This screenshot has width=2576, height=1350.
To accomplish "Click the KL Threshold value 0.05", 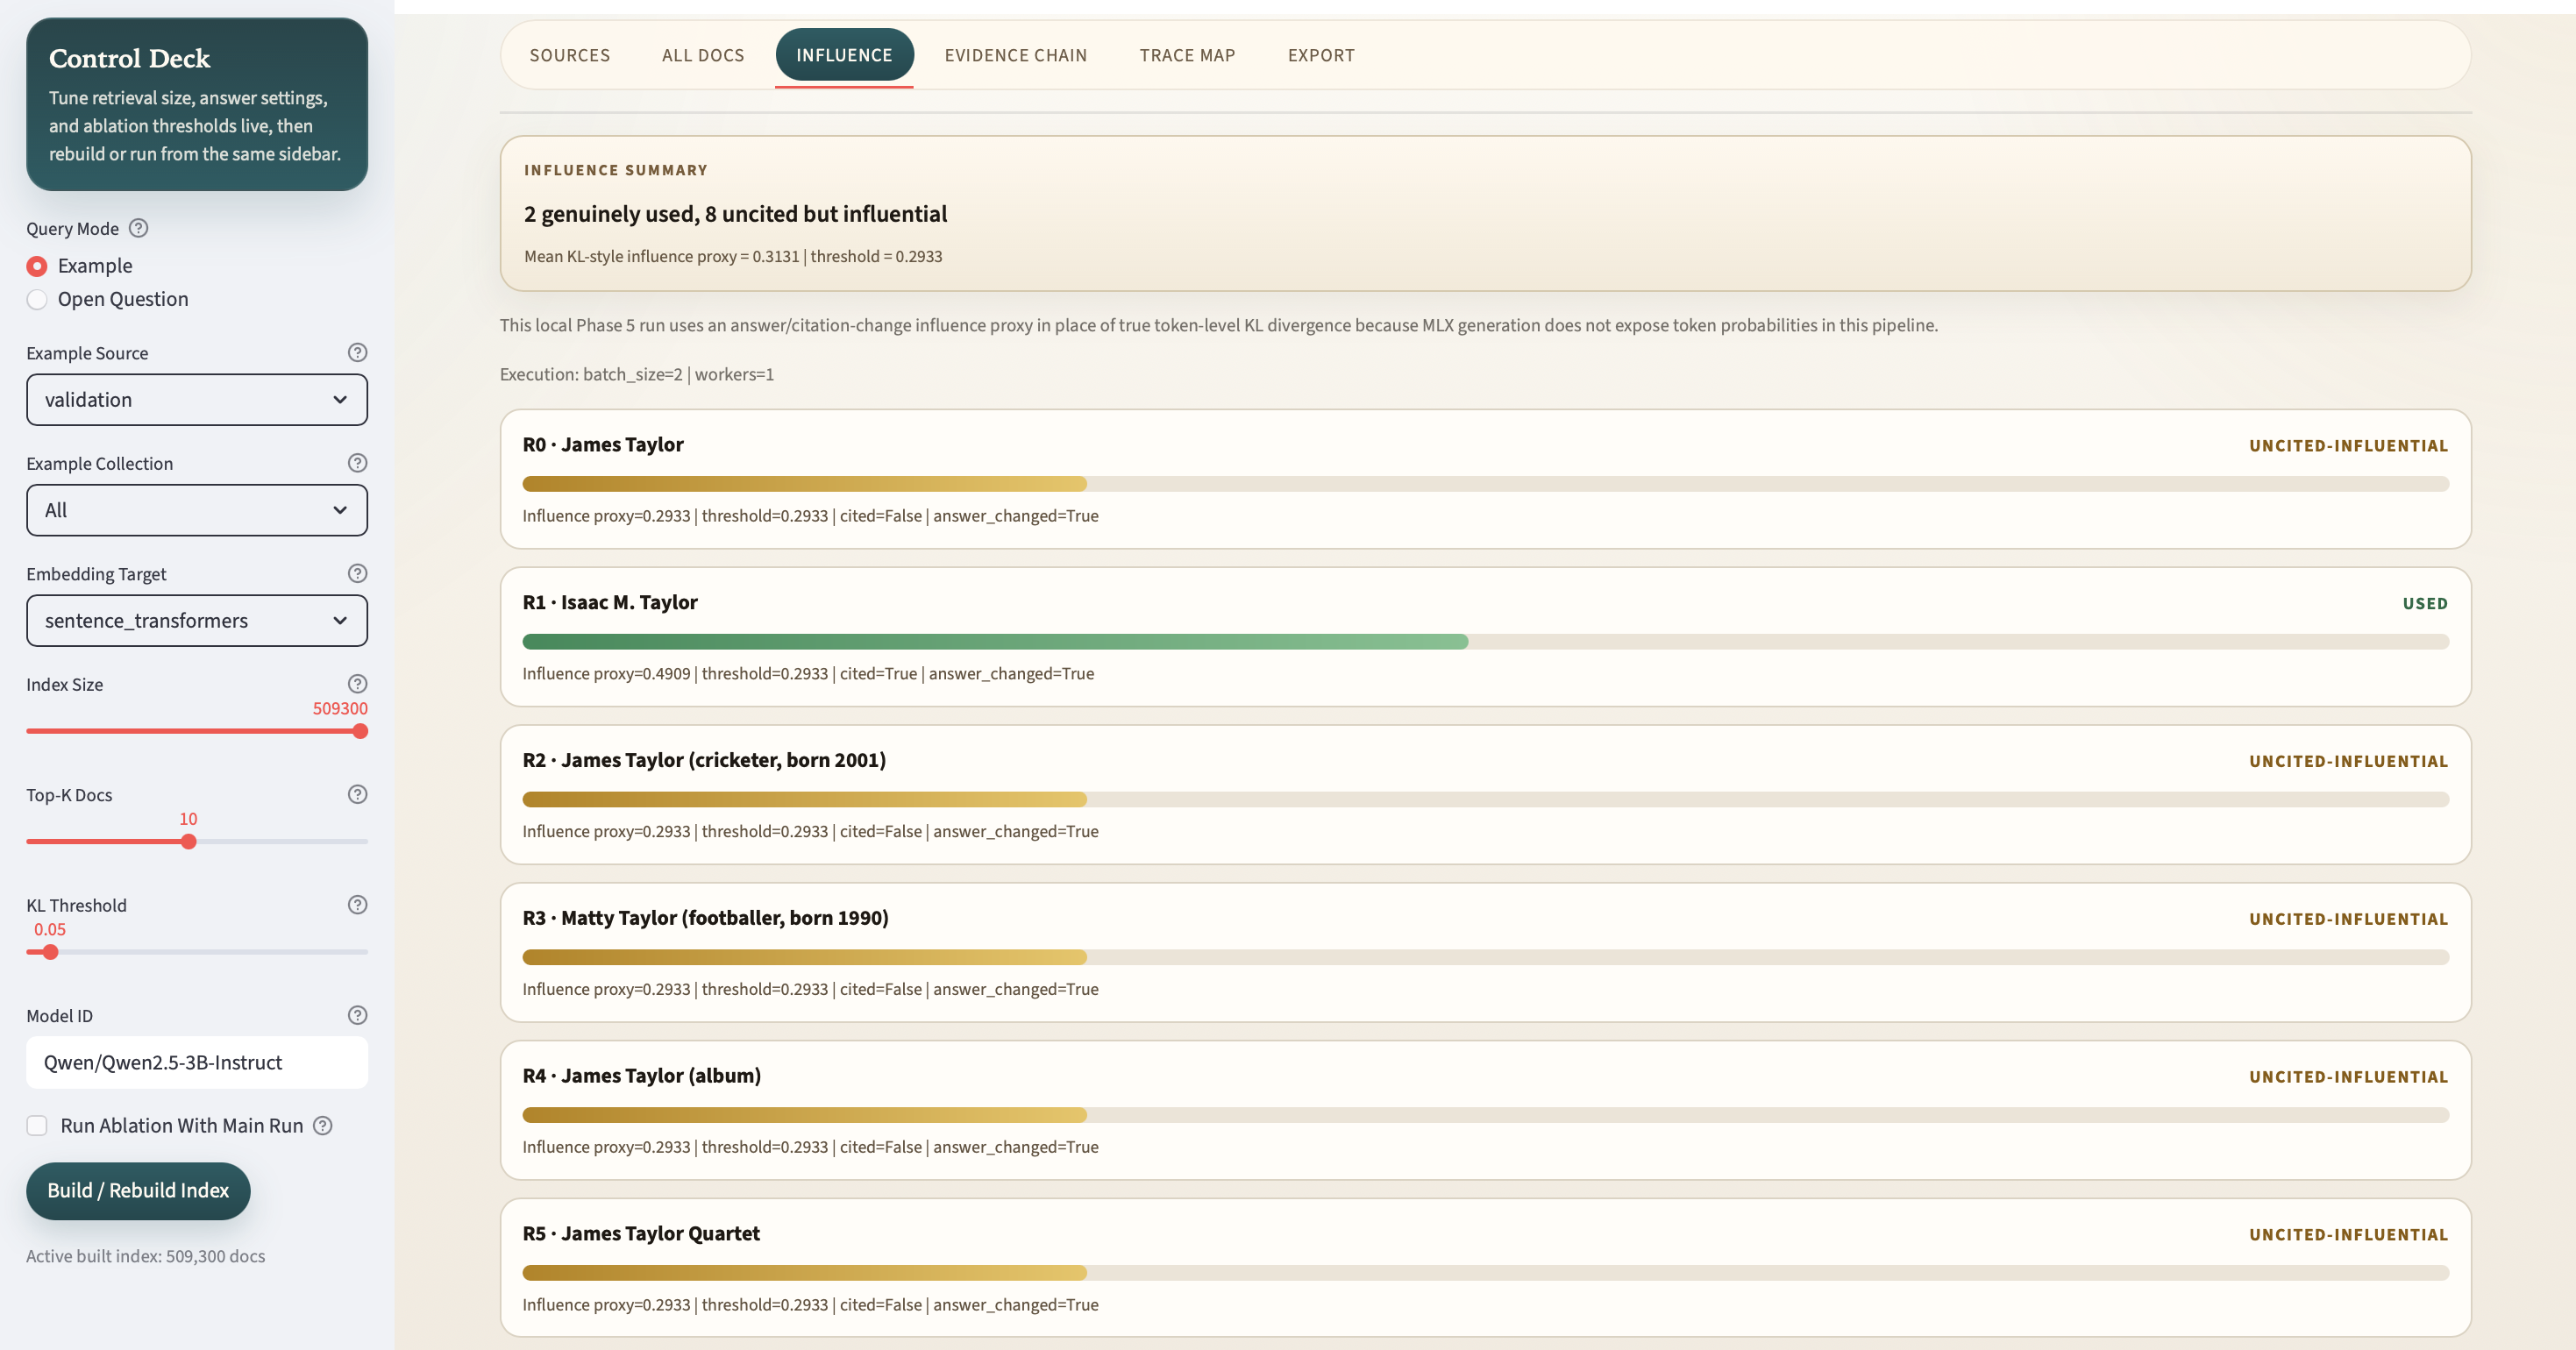I will tap(50, 929).
